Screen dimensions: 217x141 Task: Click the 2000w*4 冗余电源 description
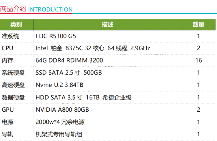point(60,122)
